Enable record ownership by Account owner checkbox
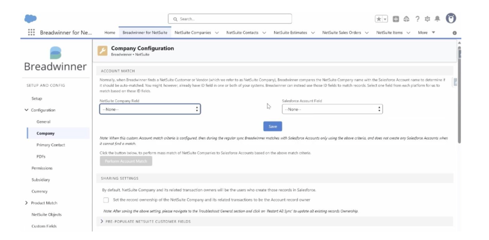The width and height of the screenshot is (489, 240). click(106, 200)
